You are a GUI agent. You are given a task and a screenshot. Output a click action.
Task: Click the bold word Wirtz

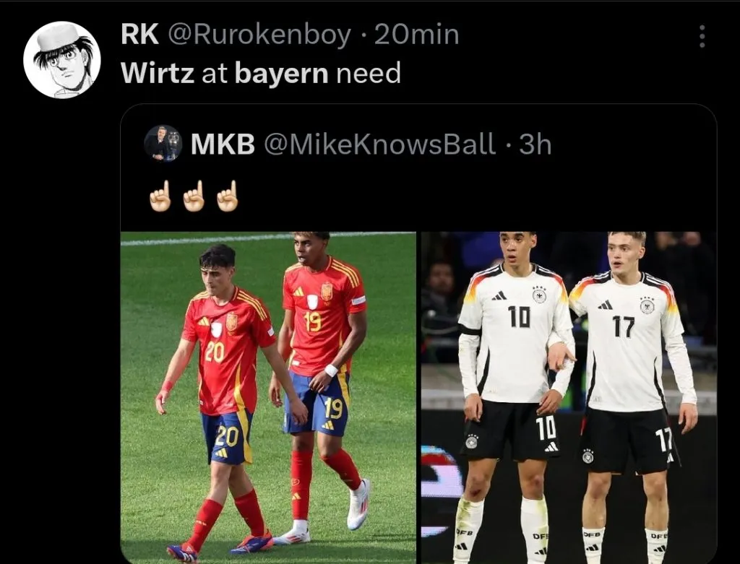click(157, 74)
